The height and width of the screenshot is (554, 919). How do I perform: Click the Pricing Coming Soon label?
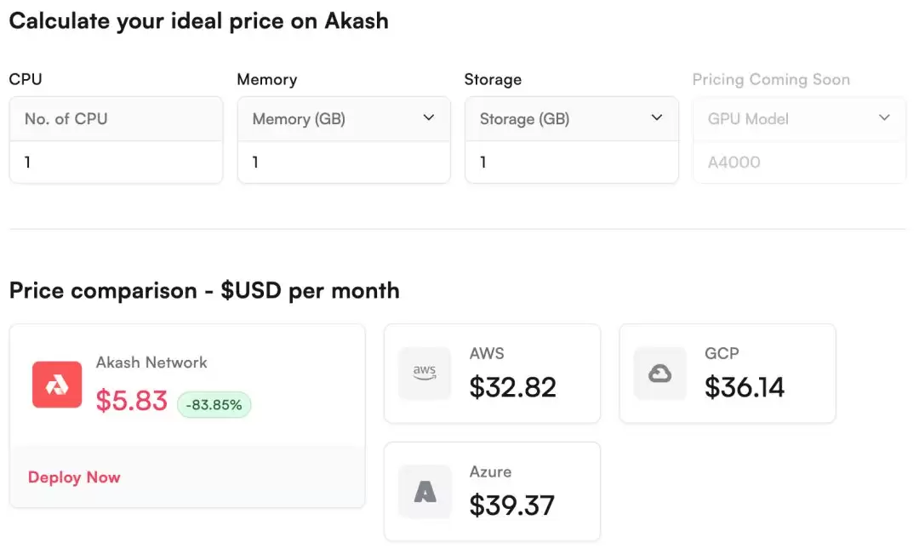[771, 80]
